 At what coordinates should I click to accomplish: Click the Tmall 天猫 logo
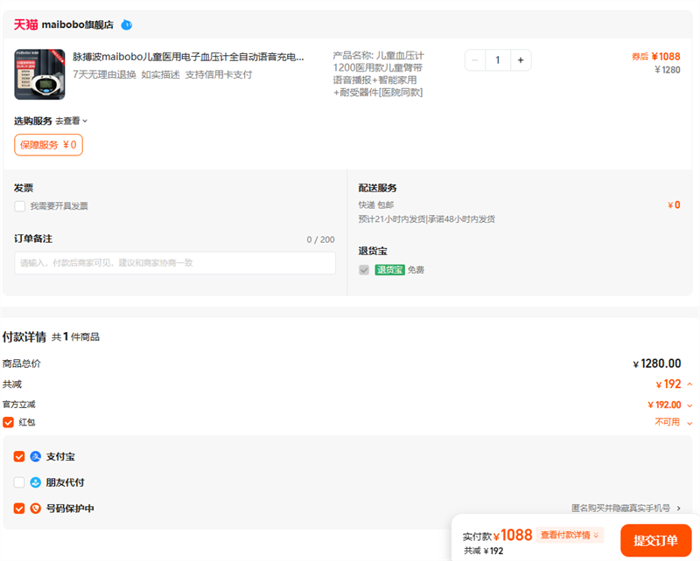click(25, 24)
